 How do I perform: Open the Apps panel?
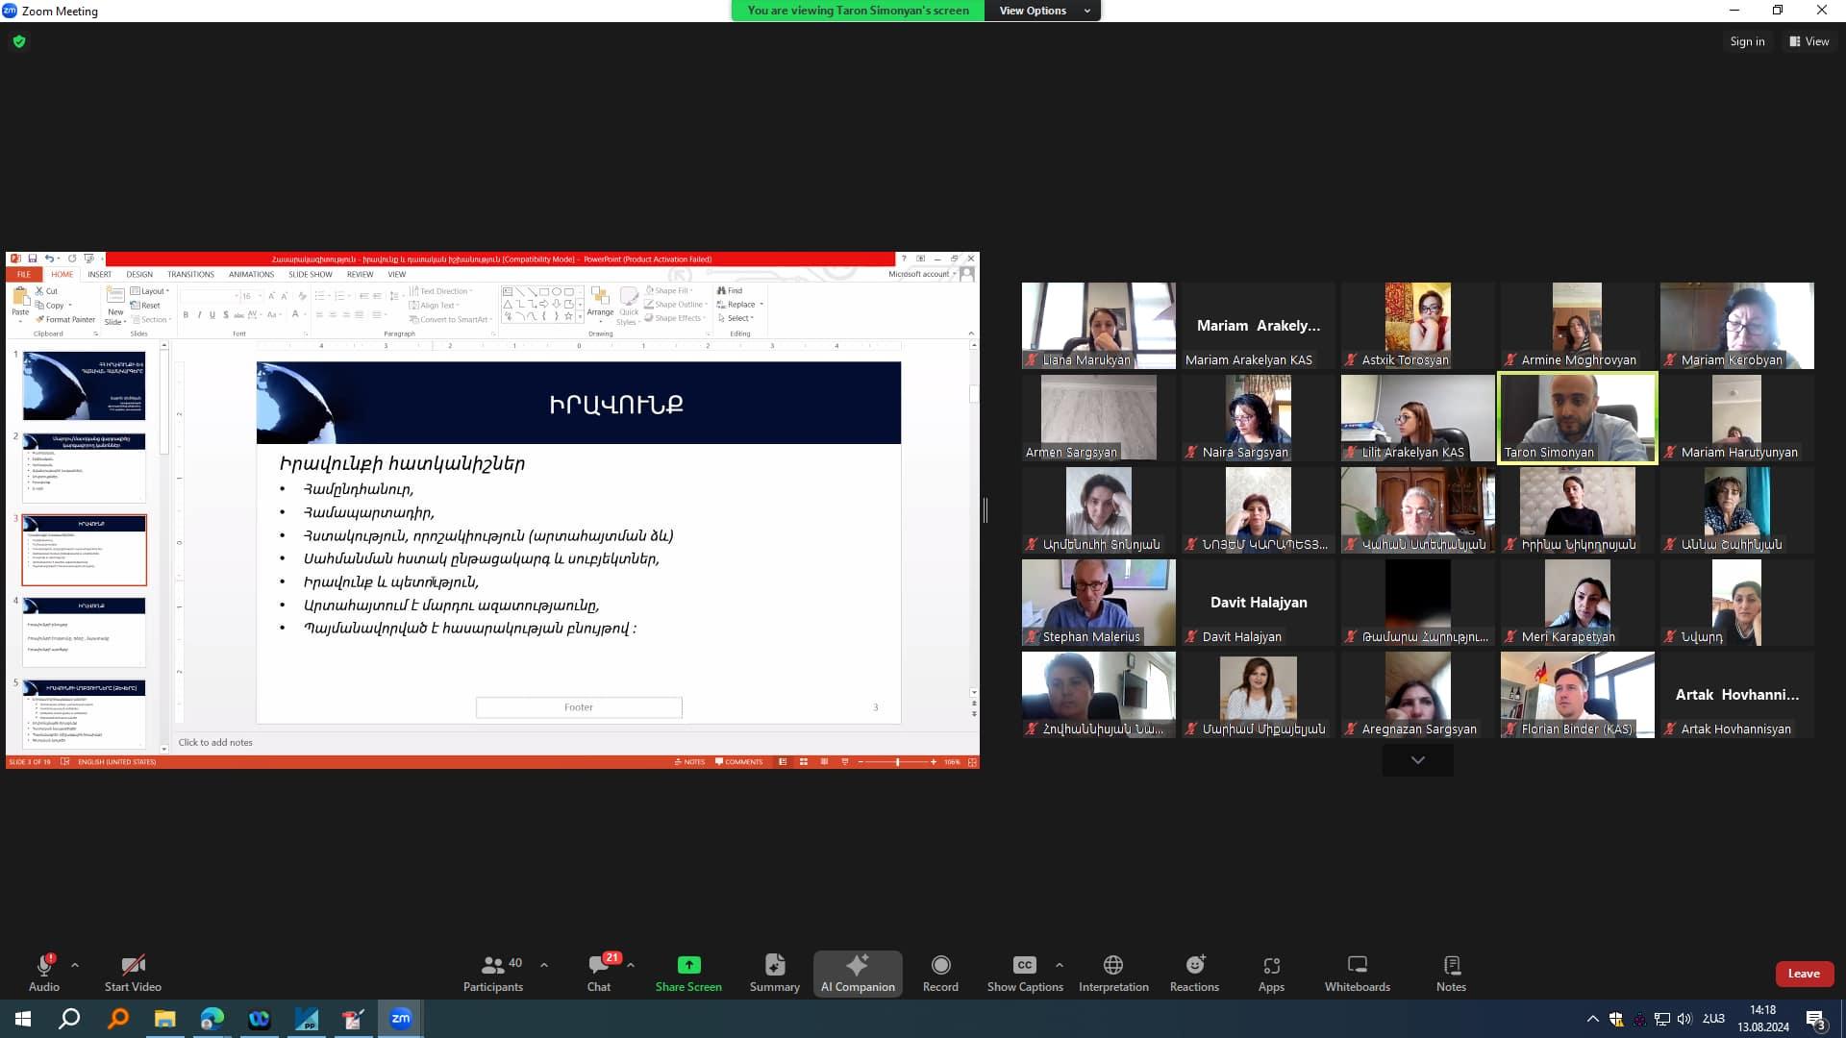(1271, 973)
